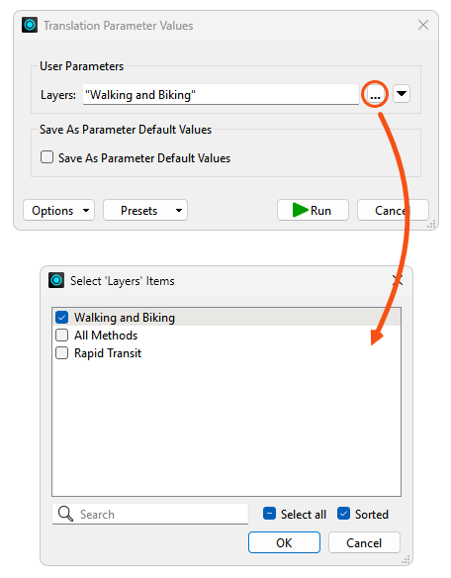Cancel the Select Layers Items dialog
The height and width of the screenshot is (578, 451).
tap(364, 542)
